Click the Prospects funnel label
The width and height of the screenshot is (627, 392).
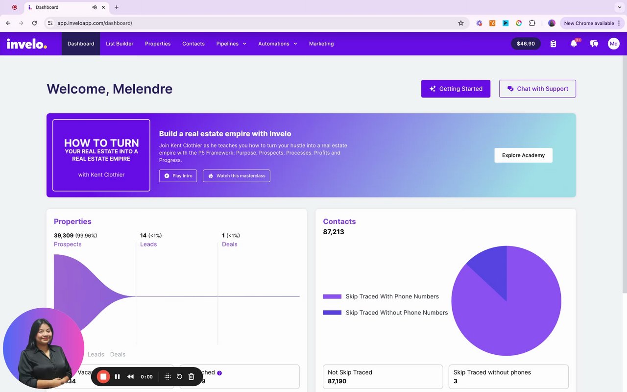pos(68,244)
